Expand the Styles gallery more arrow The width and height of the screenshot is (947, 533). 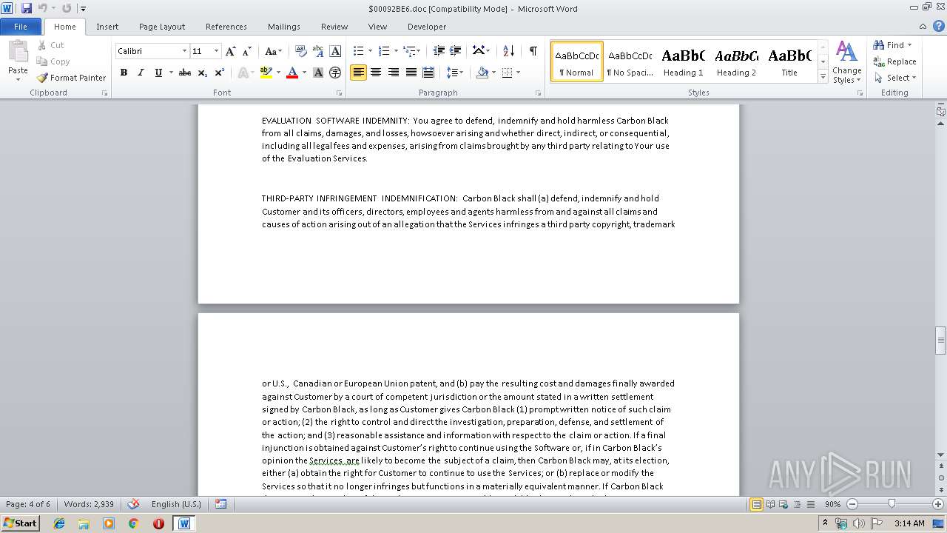click(823, 77)
